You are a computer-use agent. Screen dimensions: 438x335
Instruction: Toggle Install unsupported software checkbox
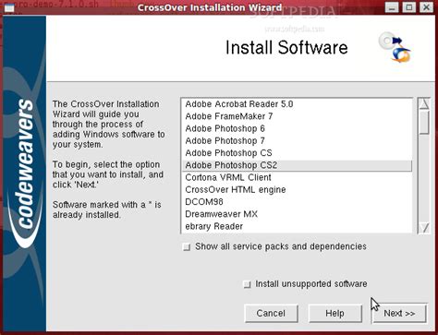coord(247,284)
